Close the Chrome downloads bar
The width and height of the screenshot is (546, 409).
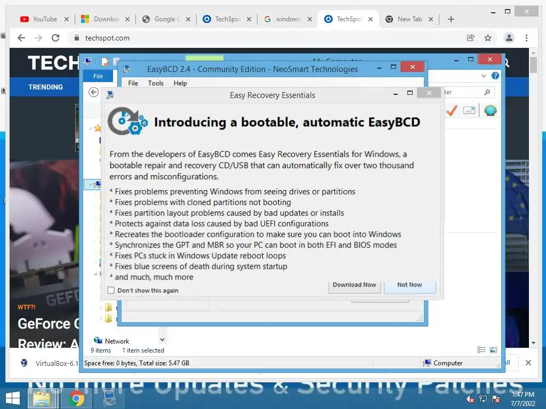[528, 363]
